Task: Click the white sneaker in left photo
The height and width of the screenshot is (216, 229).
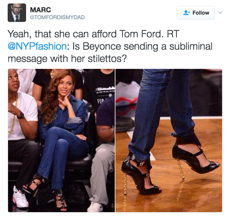Action: coord(20,196)
